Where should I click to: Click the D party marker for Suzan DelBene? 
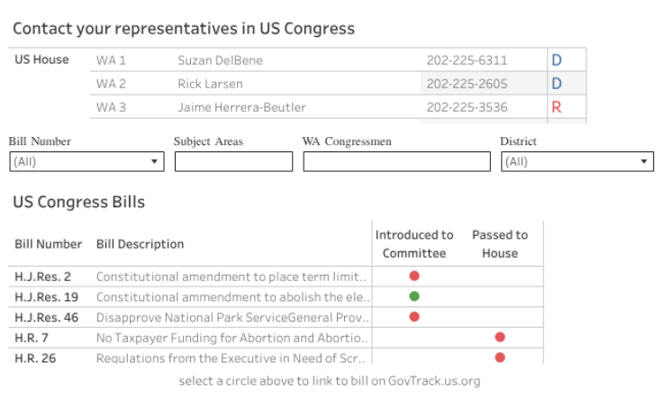point(556,60)
